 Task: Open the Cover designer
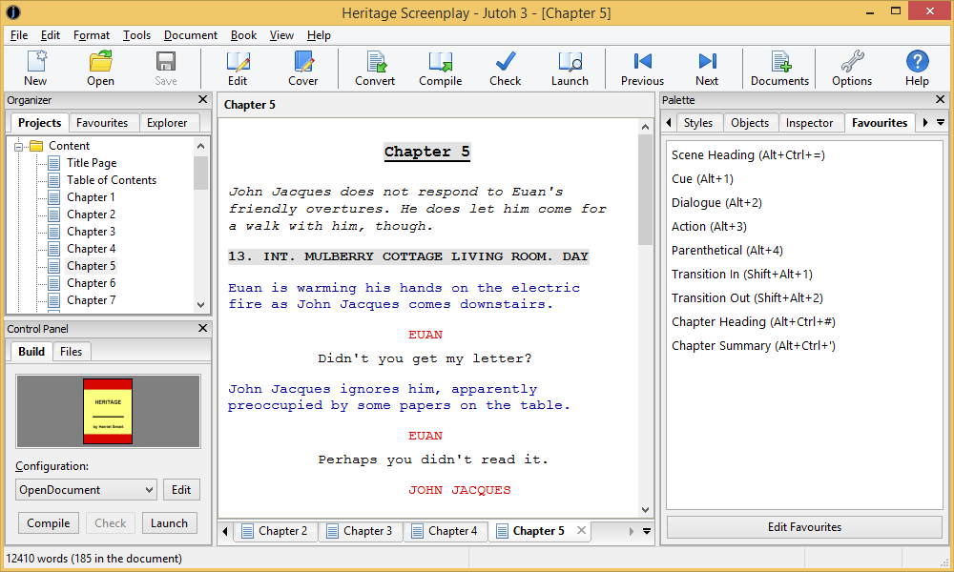point(302,68)
